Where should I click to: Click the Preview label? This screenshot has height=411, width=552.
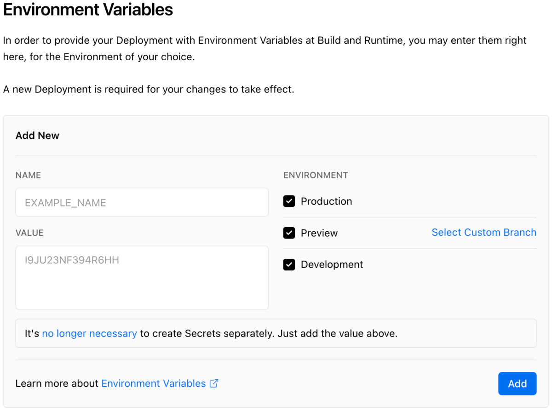[x=319, y=233]
